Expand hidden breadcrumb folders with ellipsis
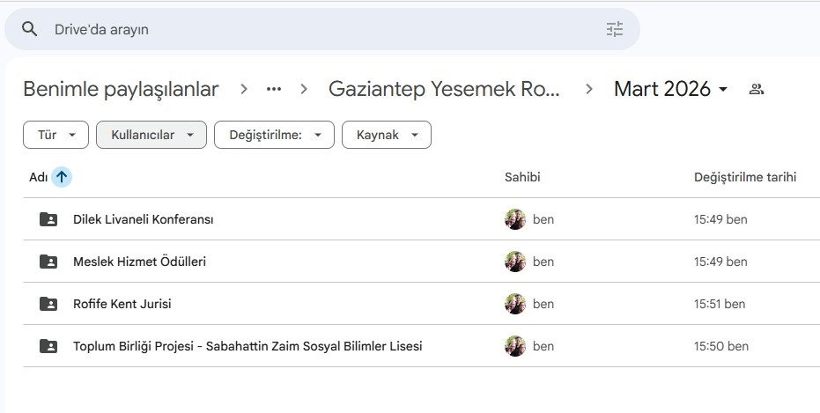Screen dimensions: 820x413 point(274,89)
